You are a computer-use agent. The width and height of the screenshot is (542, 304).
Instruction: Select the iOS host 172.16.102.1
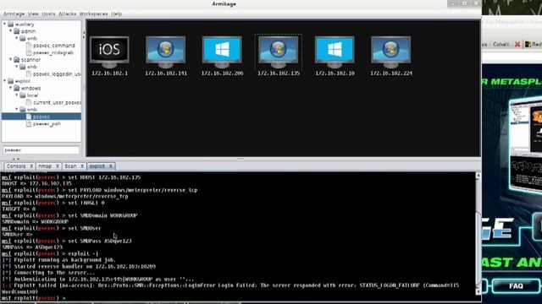(x=109, y=52)
